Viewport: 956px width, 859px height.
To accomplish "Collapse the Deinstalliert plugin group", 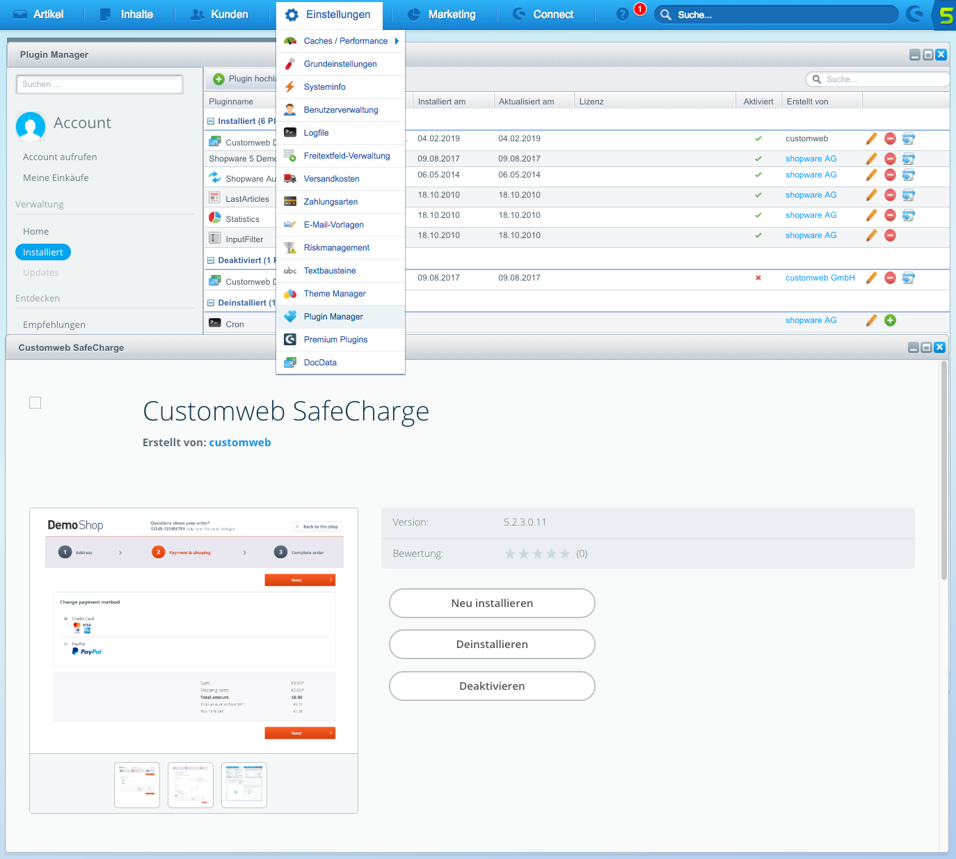I will (211, 303).
